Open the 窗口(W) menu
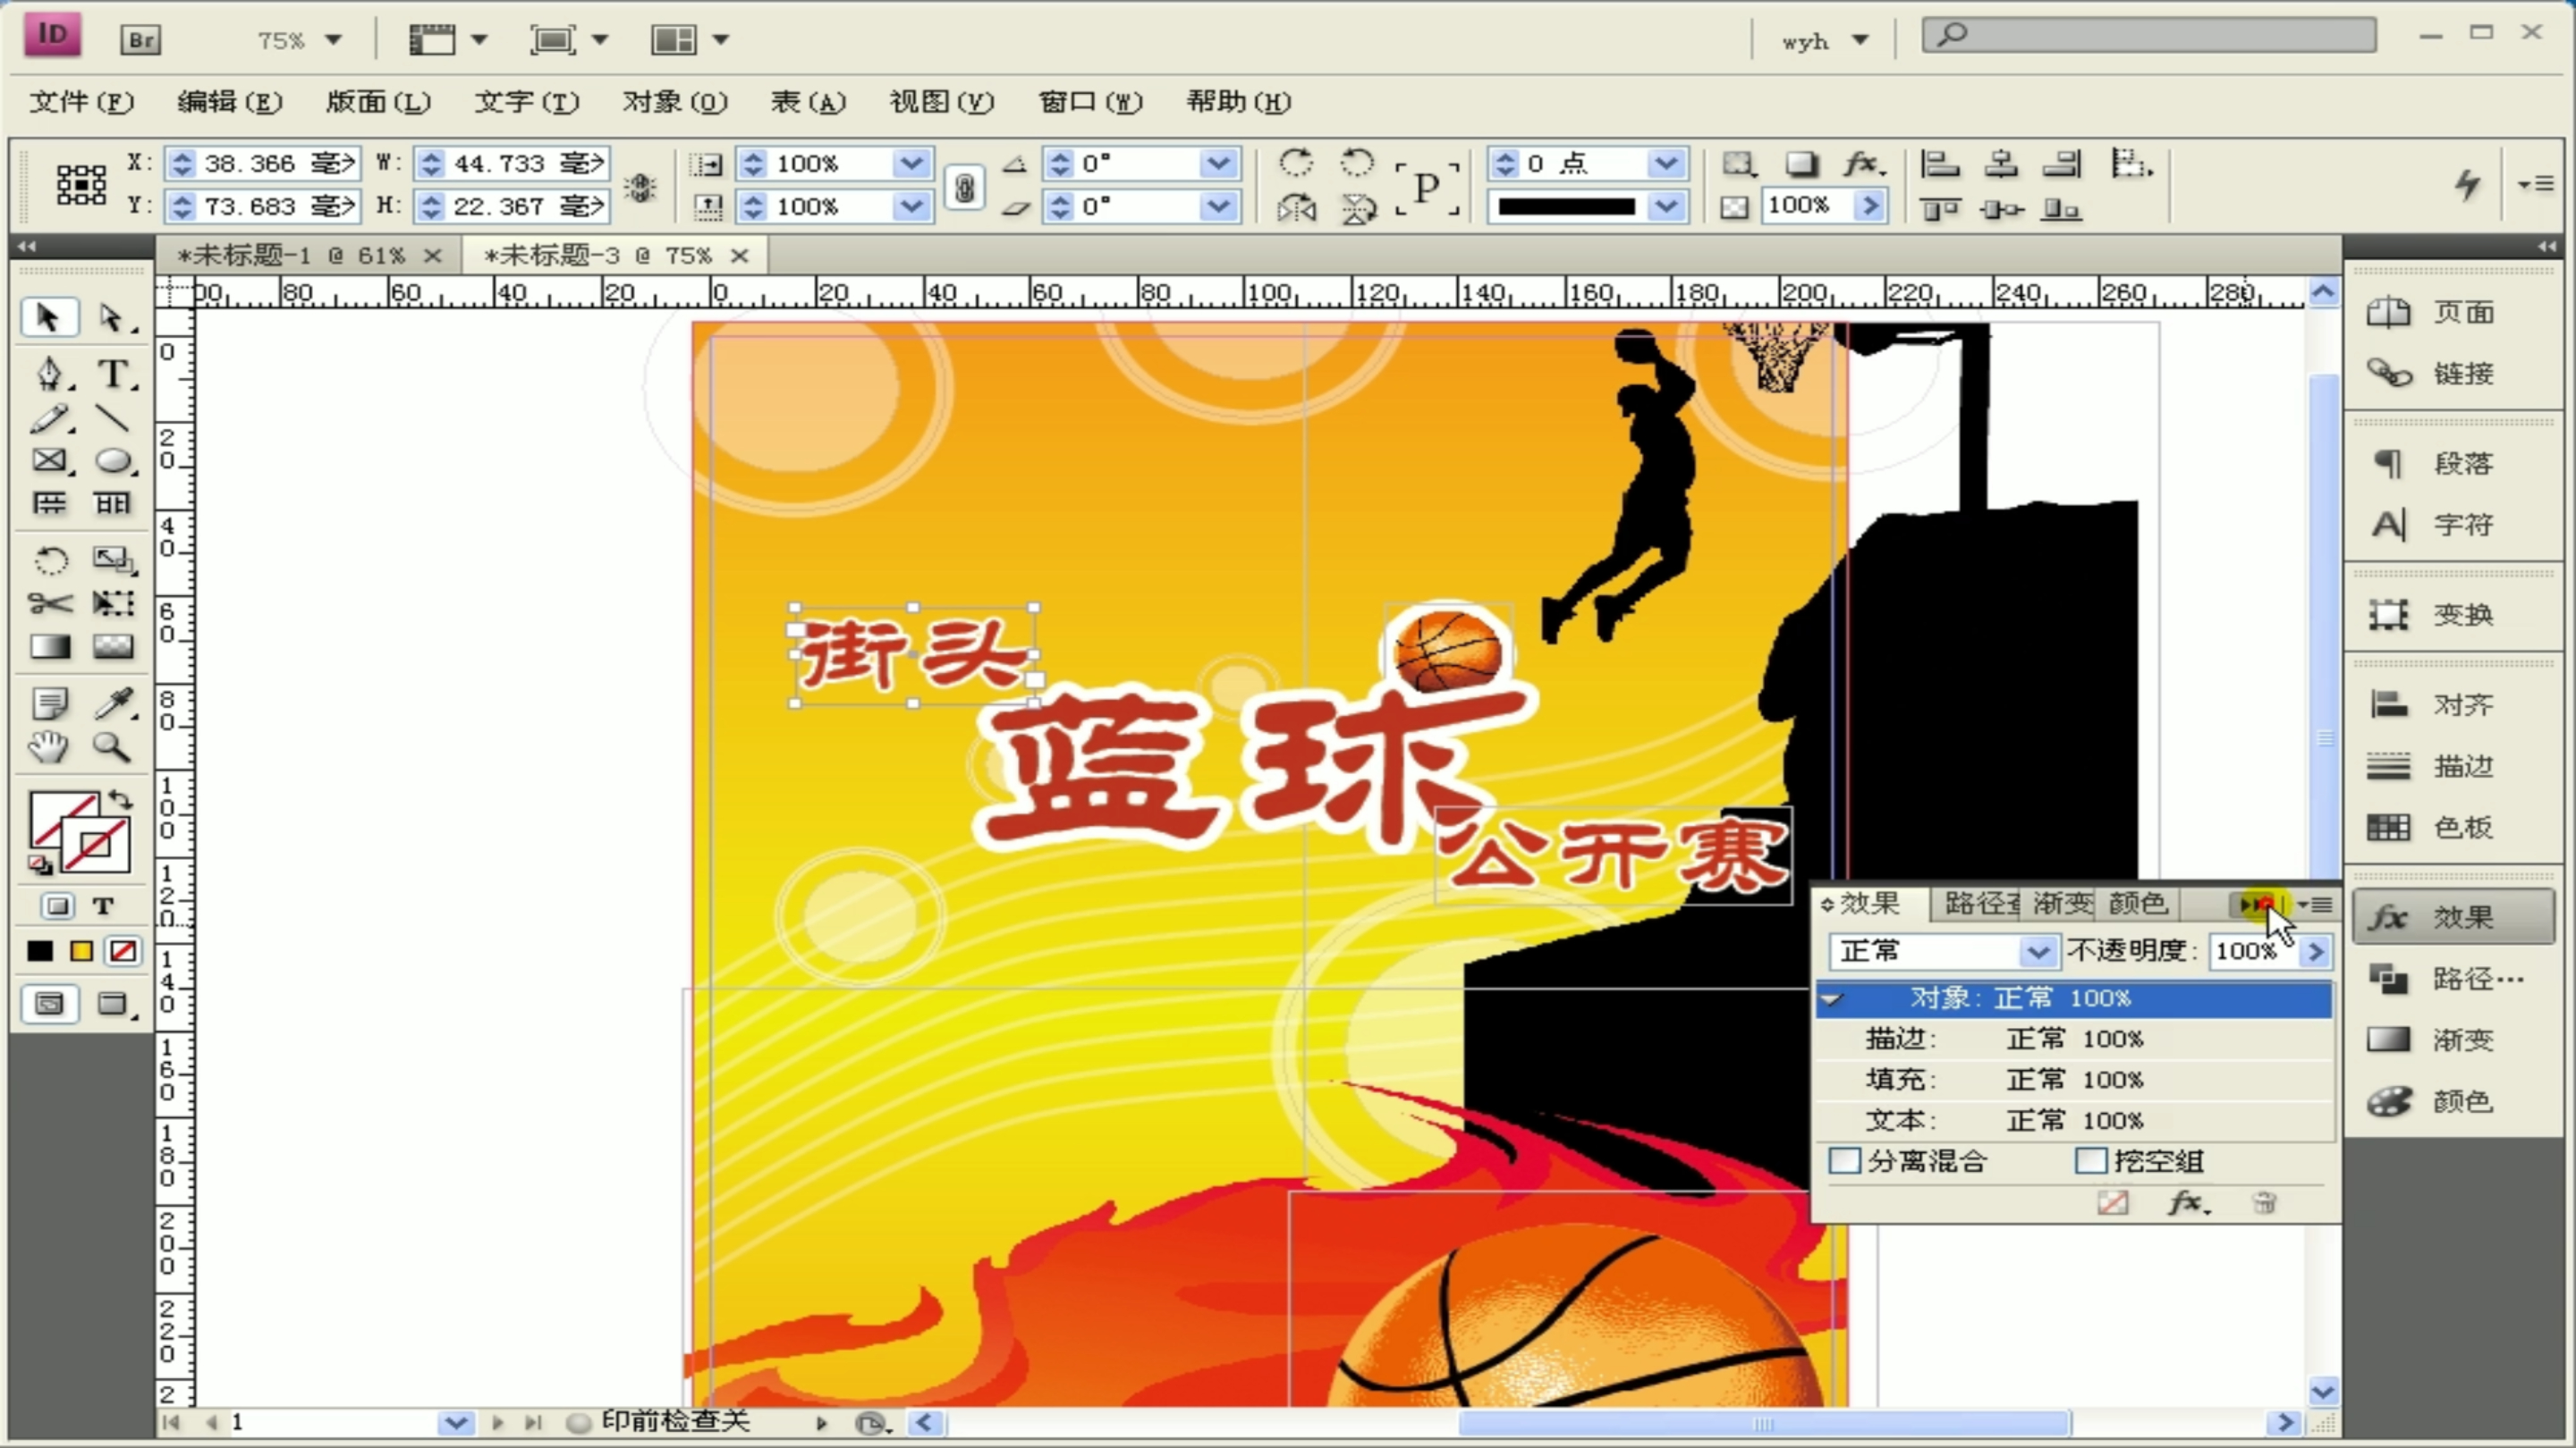The height and width of the screenshot is (1448, 2576). [x=1090, y=102]
